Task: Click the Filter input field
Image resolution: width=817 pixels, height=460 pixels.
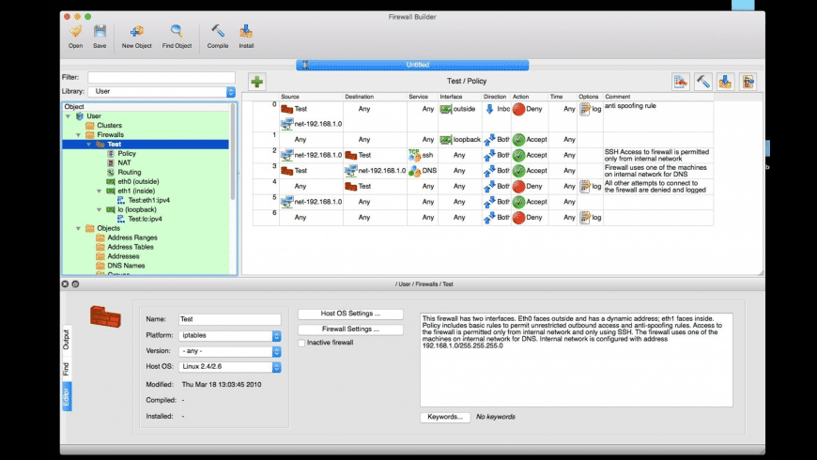Action: click(162, 77)
